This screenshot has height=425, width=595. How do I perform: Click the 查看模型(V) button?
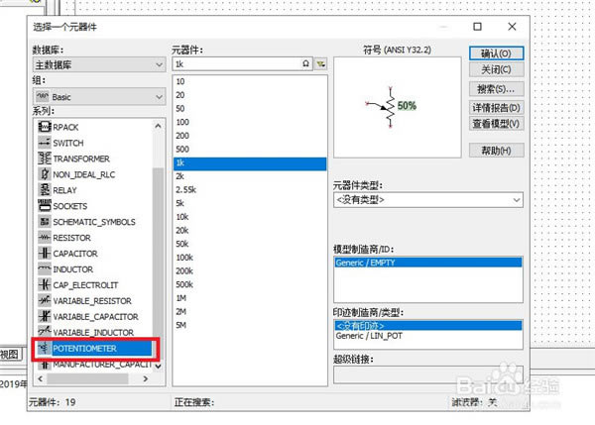tap(497, 123)
